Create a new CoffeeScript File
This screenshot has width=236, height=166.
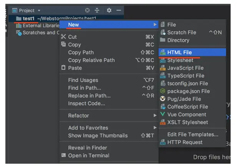(x=192, y=107)
